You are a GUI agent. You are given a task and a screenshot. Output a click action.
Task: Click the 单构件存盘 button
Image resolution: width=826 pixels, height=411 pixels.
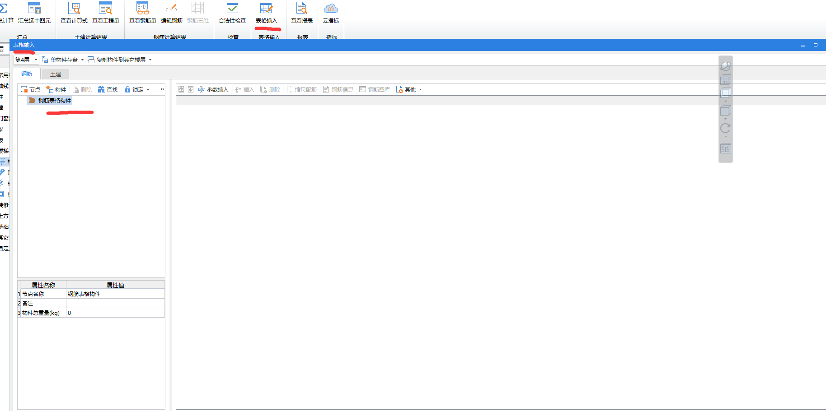[x=60, y=60]
